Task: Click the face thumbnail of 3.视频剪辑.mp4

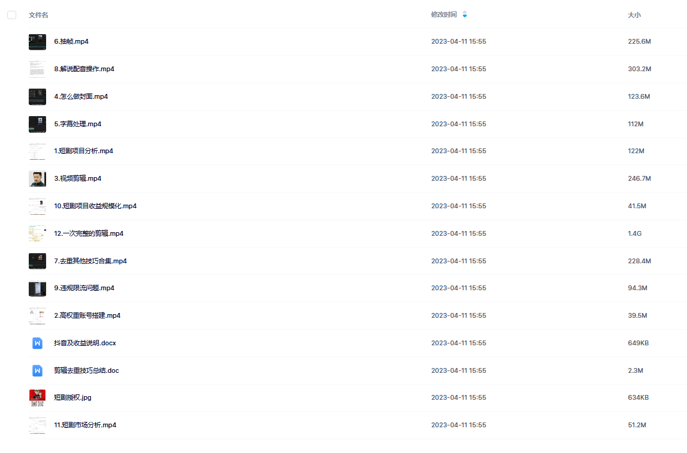Action: click(x=37, y=178)
